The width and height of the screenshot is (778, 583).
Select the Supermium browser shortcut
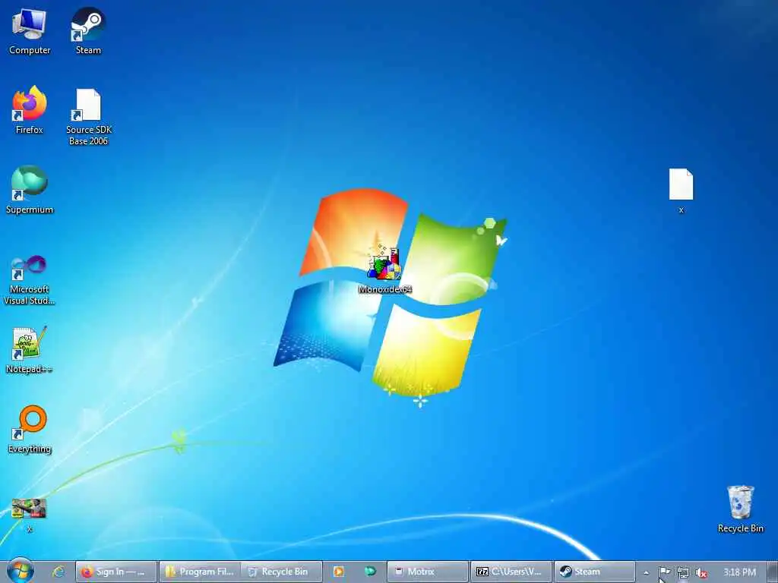[30, 190]
